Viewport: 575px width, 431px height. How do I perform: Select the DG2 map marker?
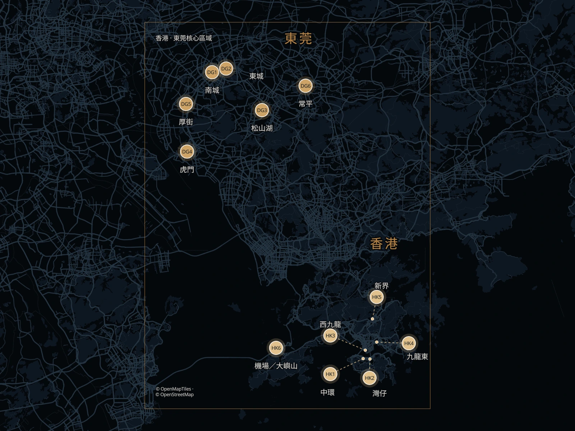[226, 69]
